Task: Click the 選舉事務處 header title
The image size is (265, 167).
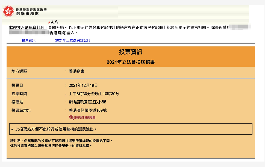Action: click(x=29, y=14)
